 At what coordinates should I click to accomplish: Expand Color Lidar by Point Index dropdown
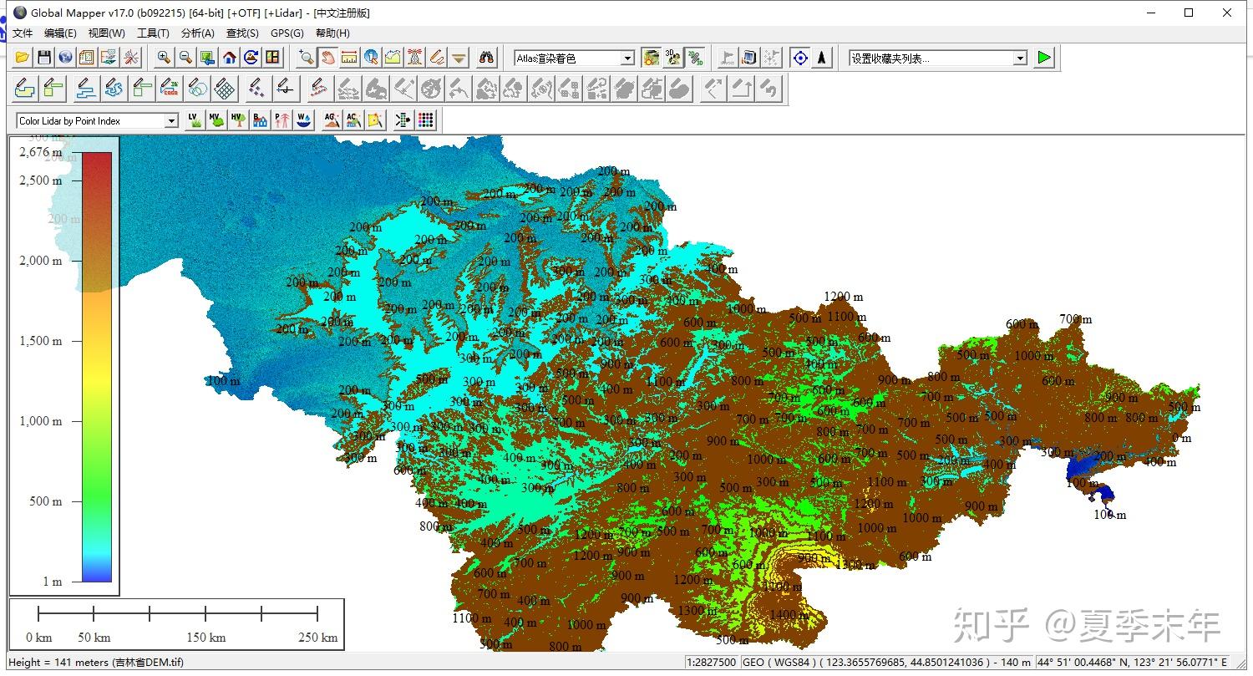point(171,121)
